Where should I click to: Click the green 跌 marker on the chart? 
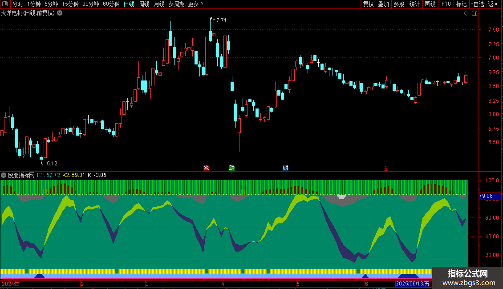[x=231, y=168]
